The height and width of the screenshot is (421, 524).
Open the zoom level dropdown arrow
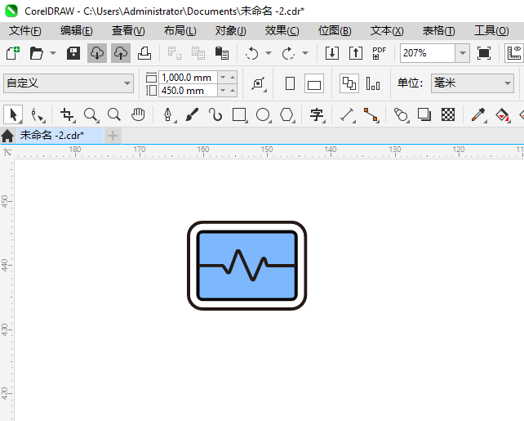point(463,53)
